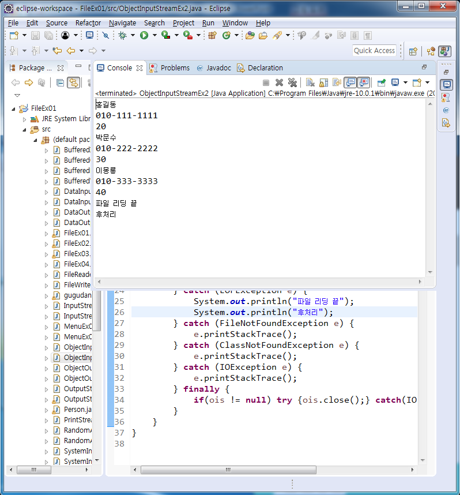Click the Open Console toolbar icon

[x=89, y=35]
